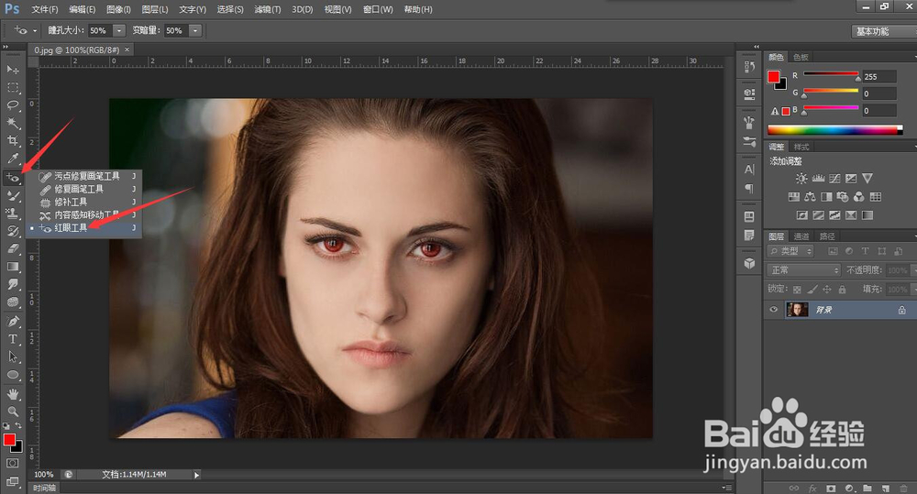
Task: Click the 背景 layer thumbnail
Action: coord(797,310)
